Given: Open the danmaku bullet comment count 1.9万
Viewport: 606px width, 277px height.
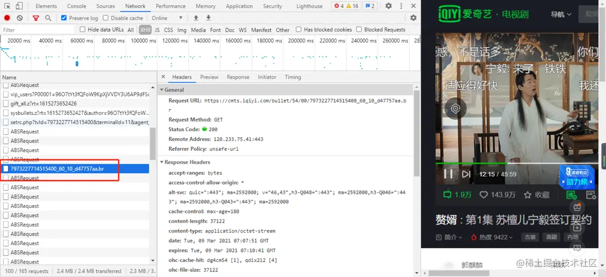Looking at the screenshot, I should [457, 195].
